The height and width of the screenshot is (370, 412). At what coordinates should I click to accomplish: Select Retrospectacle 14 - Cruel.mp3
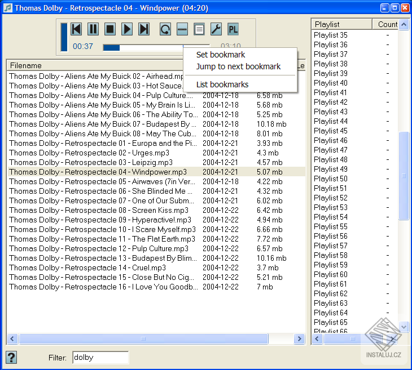156,268
